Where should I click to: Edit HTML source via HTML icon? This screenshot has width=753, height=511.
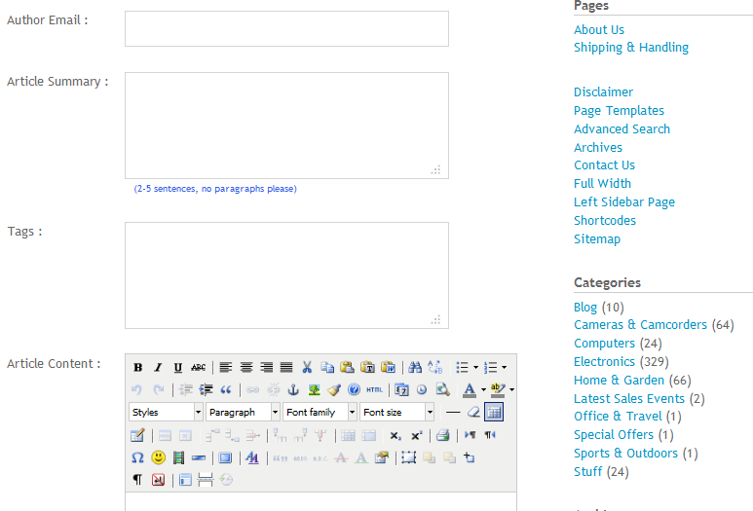point(375,389)
